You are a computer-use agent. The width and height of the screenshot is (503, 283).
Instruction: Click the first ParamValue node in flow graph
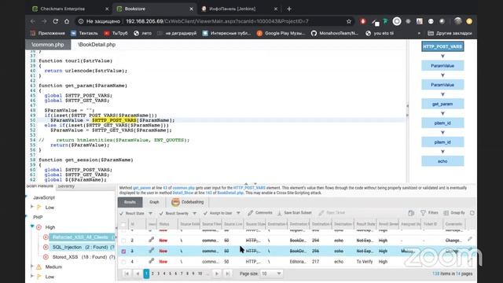point(442,66)
